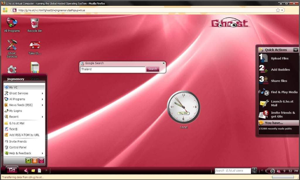Screen dimensions: 300x180
Task: Expand All Programs submenu arrow
Action: pyautogui.click(x=42, y=99)
